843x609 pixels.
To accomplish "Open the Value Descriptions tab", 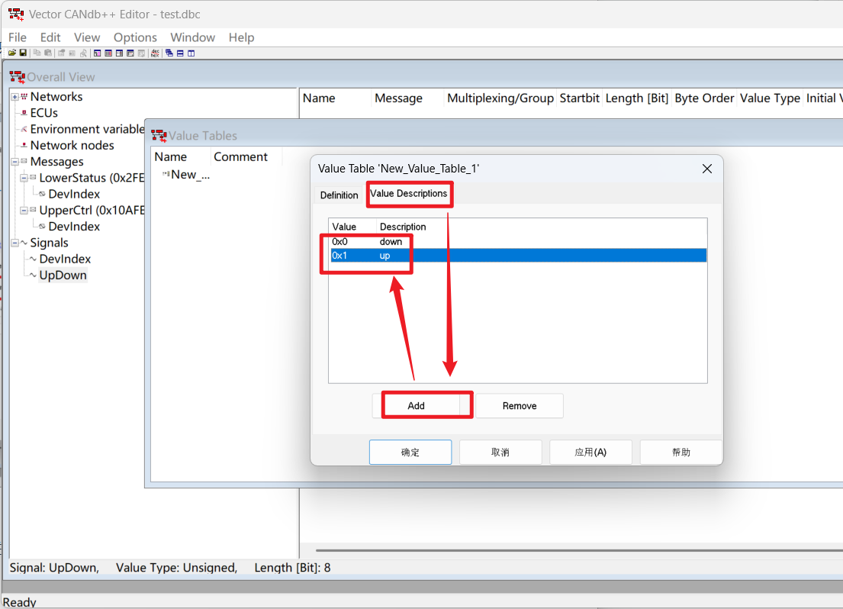I will click(x=408, y=194).
